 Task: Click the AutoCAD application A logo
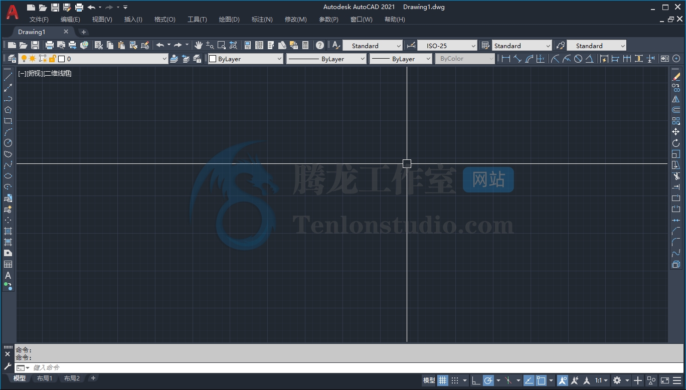[x=12, y=12]
